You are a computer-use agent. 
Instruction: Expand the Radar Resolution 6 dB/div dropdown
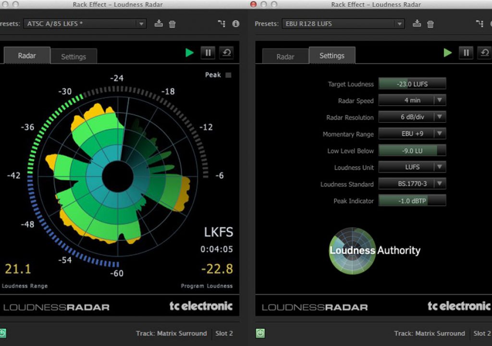[x=412, y=117]
